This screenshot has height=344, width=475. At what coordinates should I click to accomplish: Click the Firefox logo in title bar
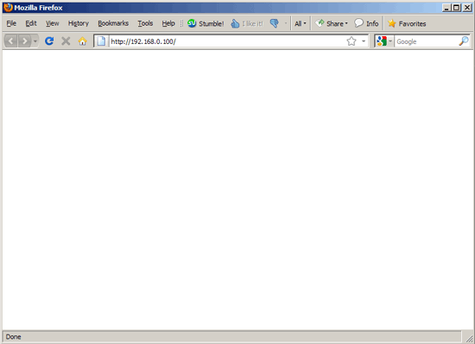click(x=8, y=7)
